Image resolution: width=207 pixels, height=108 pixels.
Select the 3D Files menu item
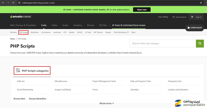pyautogui.click(x=103, y=25)
